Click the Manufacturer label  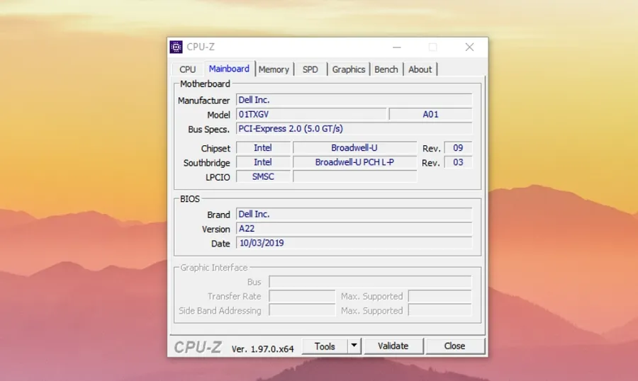click(x=204, y=101)
